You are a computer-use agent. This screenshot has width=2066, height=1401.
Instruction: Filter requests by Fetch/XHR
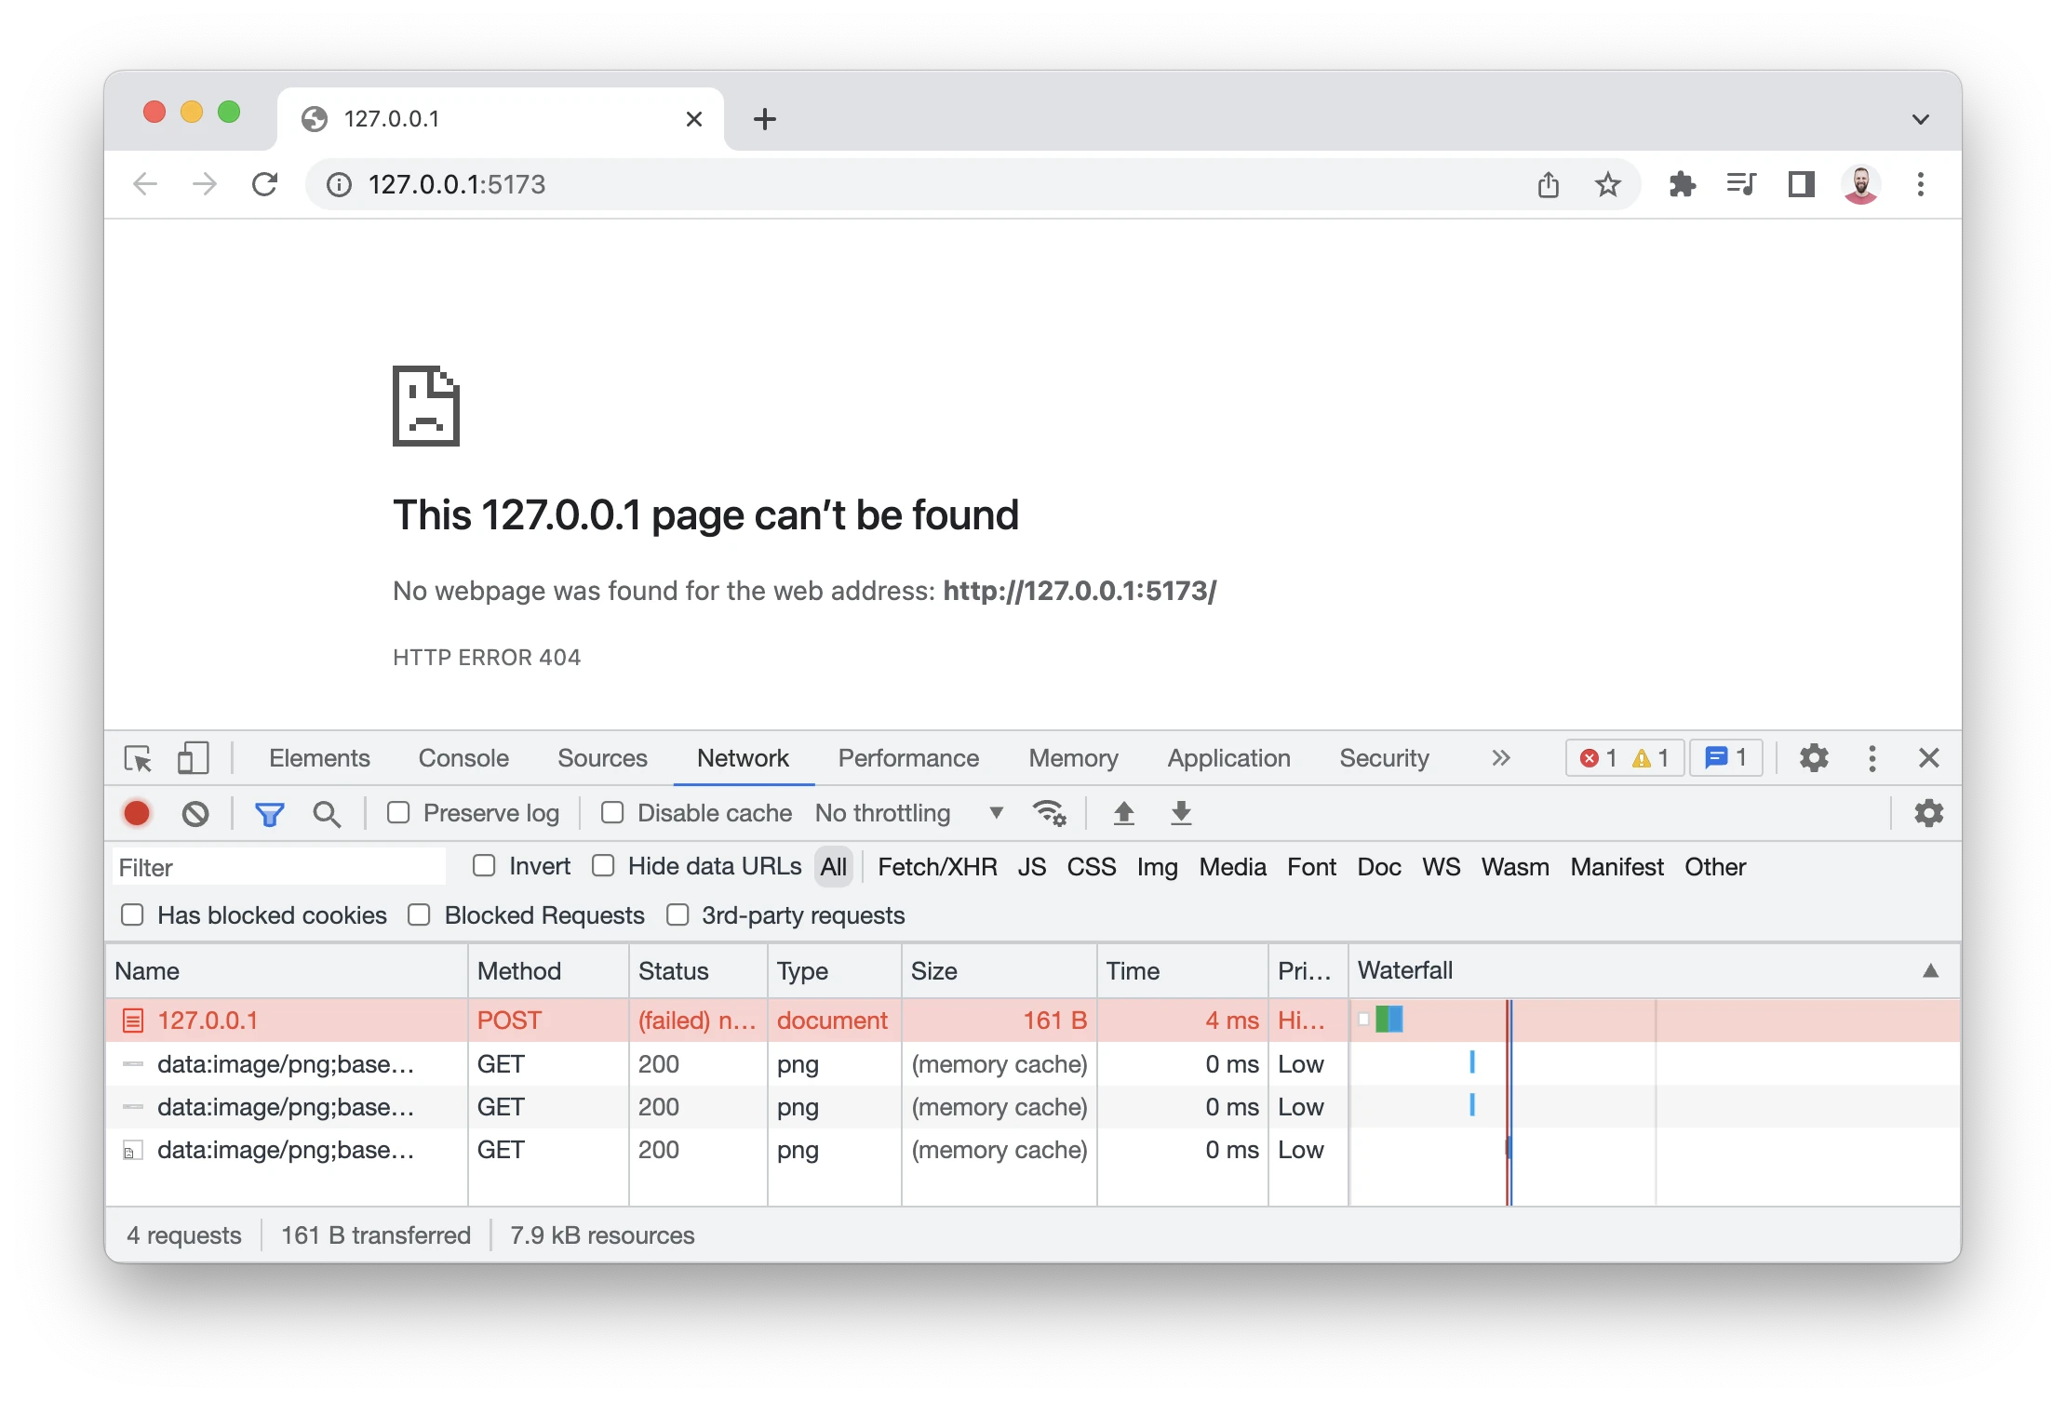pyautogui.click(x=936, y=867)
